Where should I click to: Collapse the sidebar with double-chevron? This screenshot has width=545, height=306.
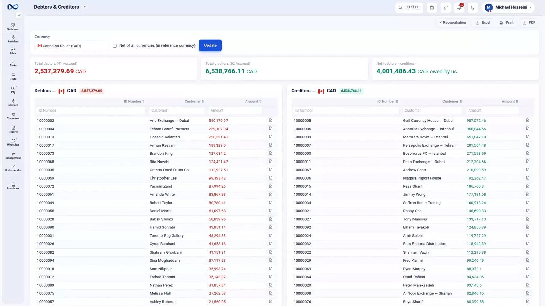[x=19, y=15]
